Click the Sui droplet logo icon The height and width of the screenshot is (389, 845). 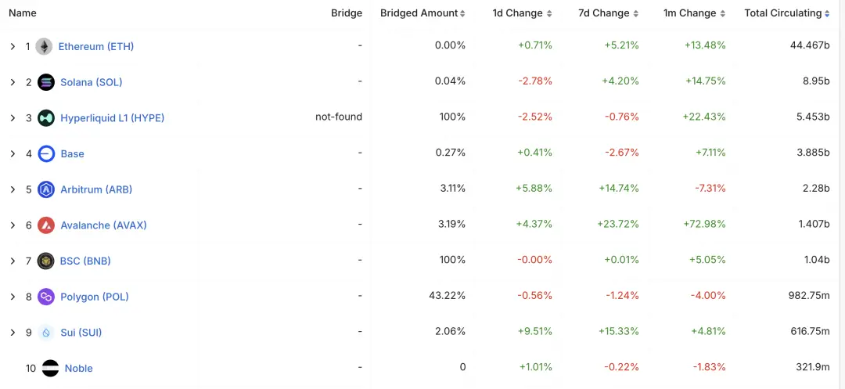[x=46, y=333]
